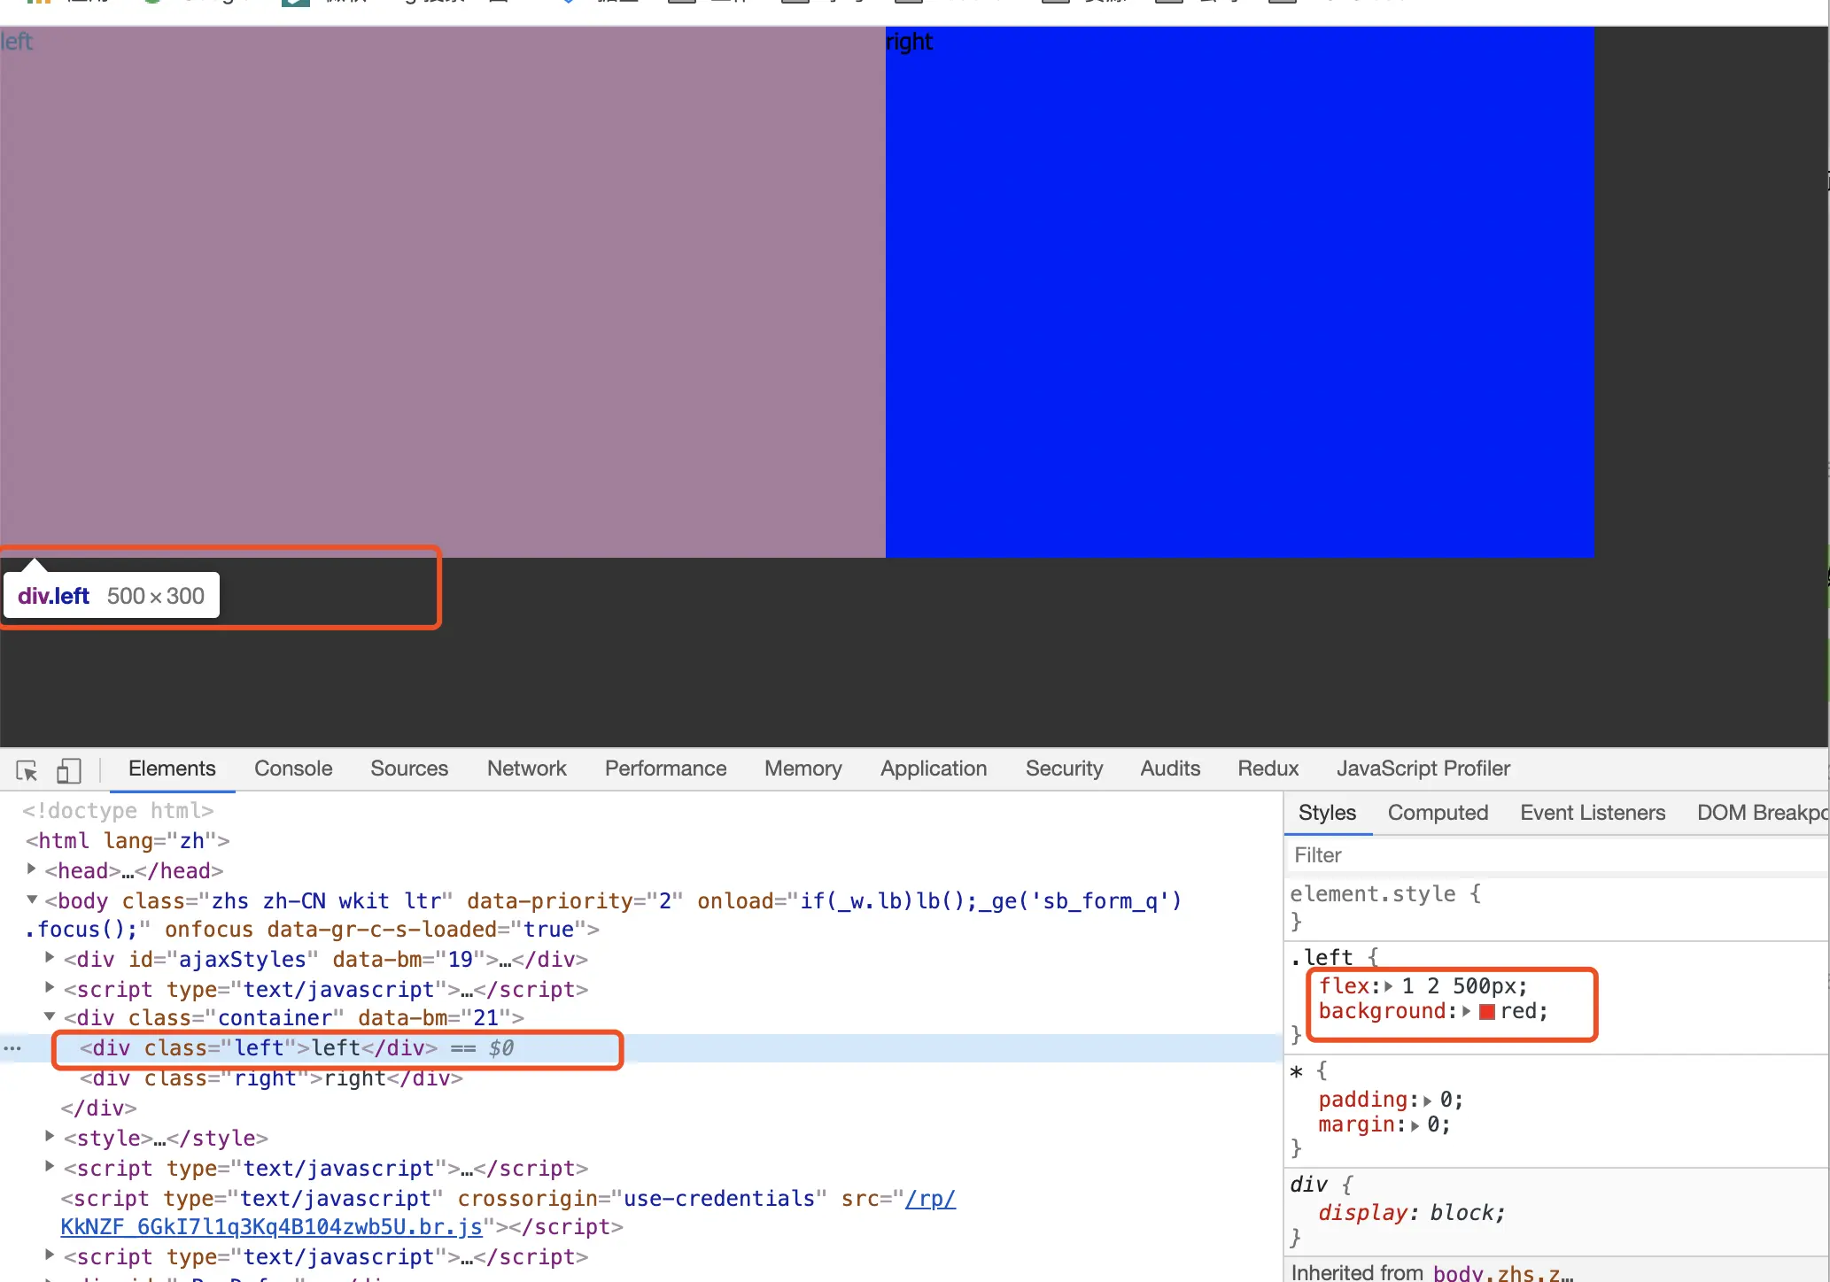The height and width of the screenshot is (1282, 1830).
Task: Expand the padding shorthand arrow
Action: [x=1427, y=1101]
